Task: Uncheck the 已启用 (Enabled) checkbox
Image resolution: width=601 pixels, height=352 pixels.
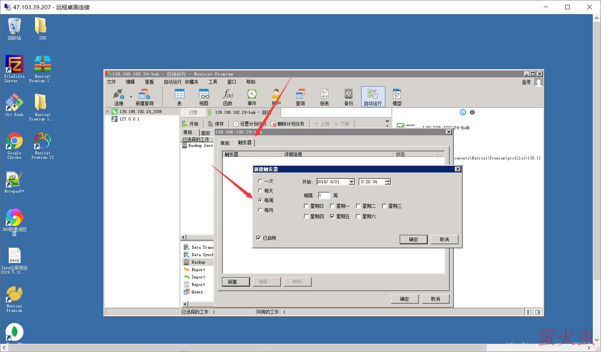Action: (258, 238)
